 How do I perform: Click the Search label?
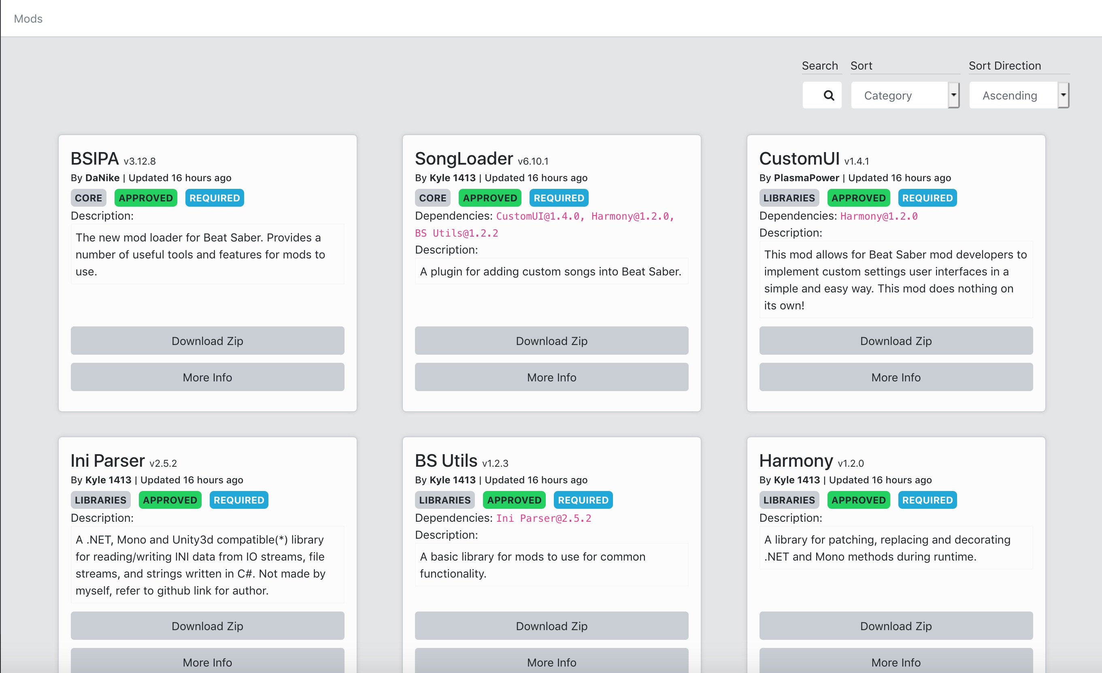(820, 66)
